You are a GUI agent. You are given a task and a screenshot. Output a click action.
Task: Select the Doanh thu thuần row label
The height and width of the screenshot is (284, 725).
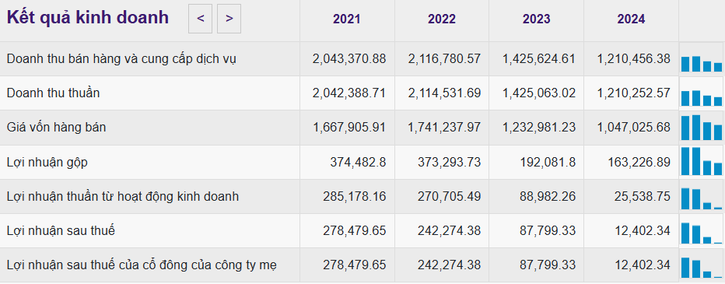click(x=53, y=93)
